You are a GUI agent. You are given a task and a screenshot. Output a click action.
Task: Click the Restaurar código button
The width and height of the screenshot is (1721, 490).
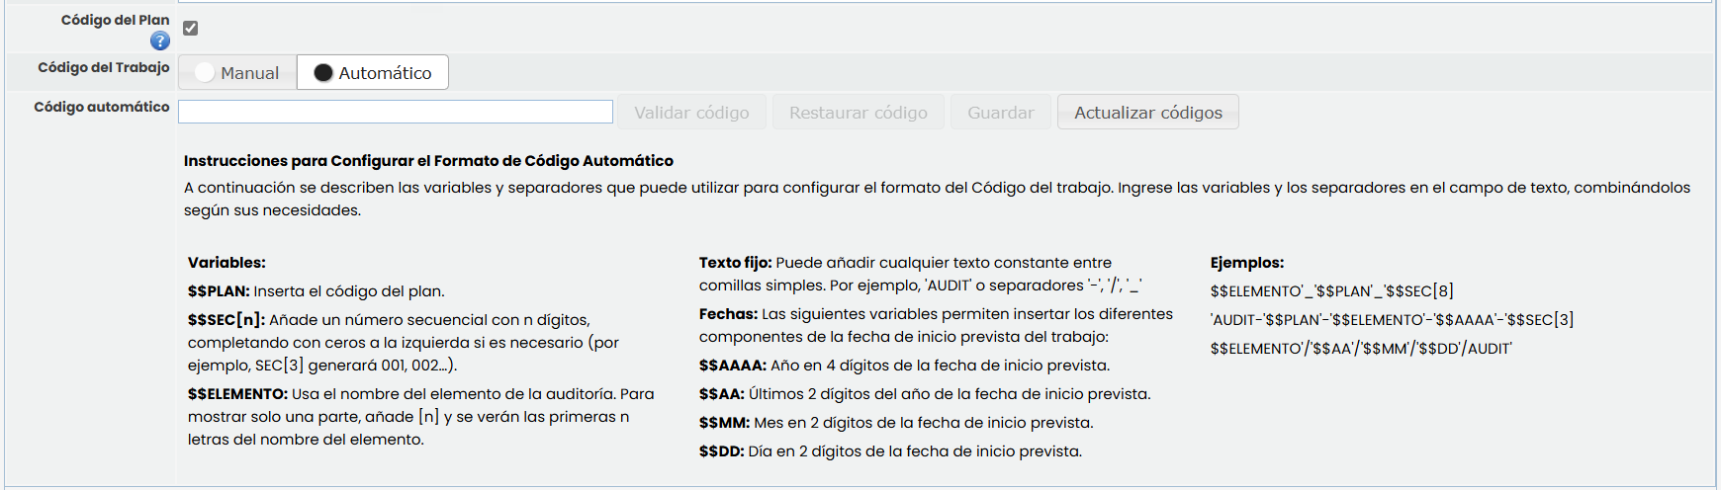858,113
